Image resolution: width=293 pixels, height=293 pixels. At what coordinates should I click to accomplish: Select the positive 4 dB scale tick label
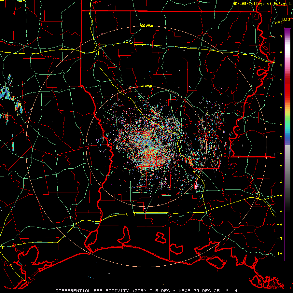281,80
